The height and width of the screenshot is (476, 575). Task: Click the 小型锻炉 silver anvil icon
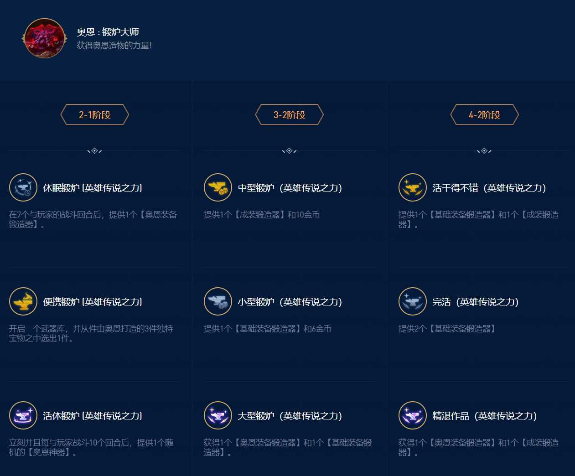click(218, 301)
